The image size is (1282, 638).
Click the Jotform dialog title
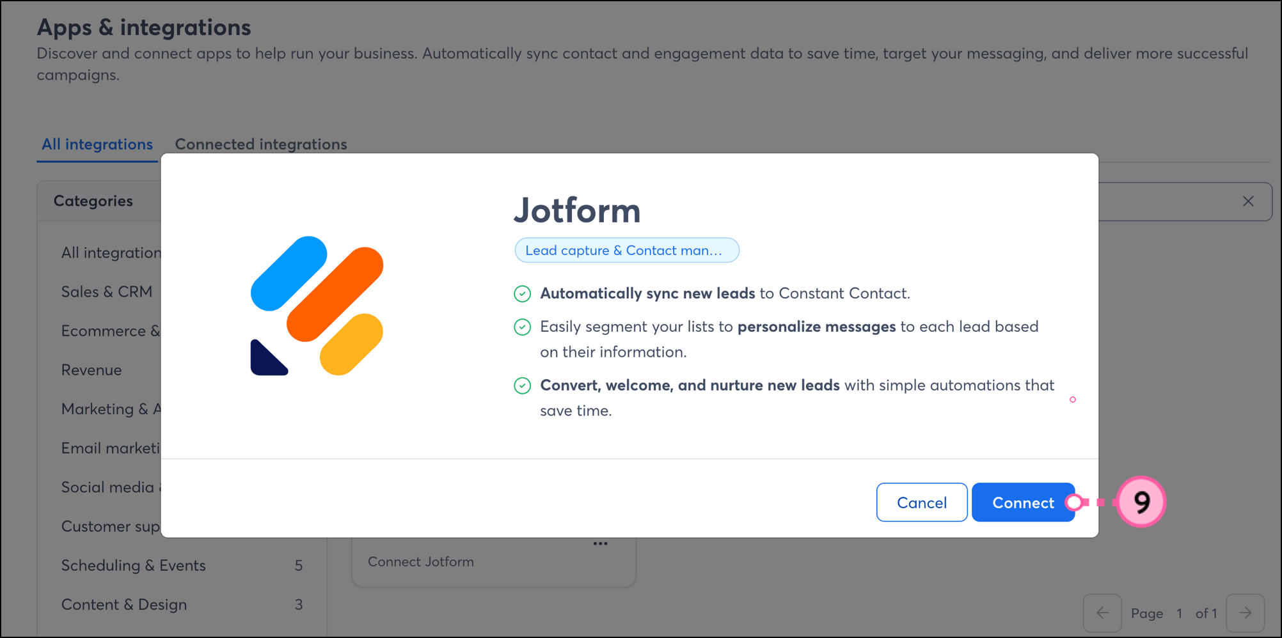click(577, 210)
